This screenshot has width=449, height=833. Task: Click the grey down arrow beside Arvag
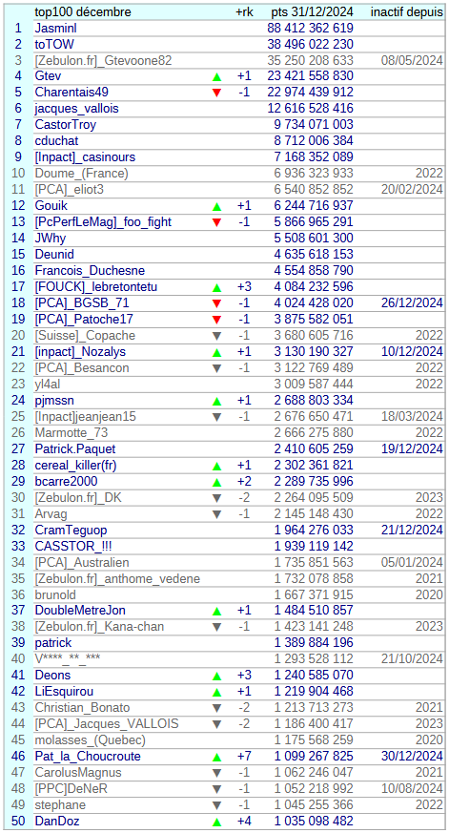216,514
